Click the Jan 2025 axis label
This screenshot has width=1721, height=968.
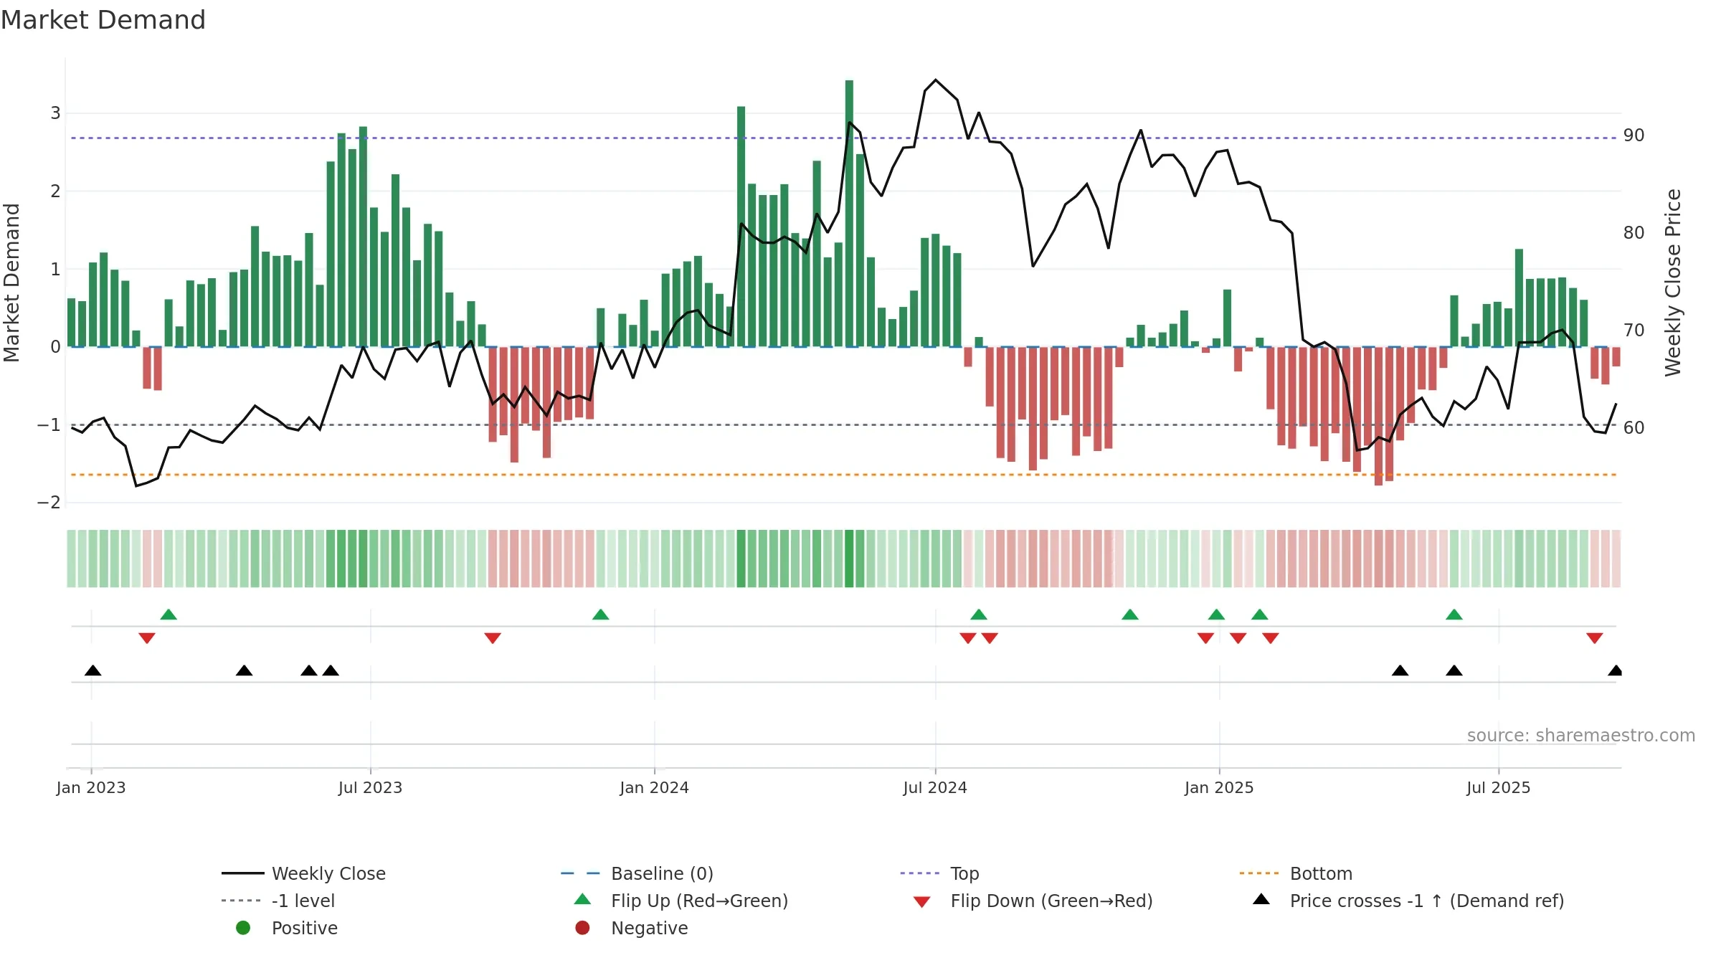click(x=1219, y=787)
